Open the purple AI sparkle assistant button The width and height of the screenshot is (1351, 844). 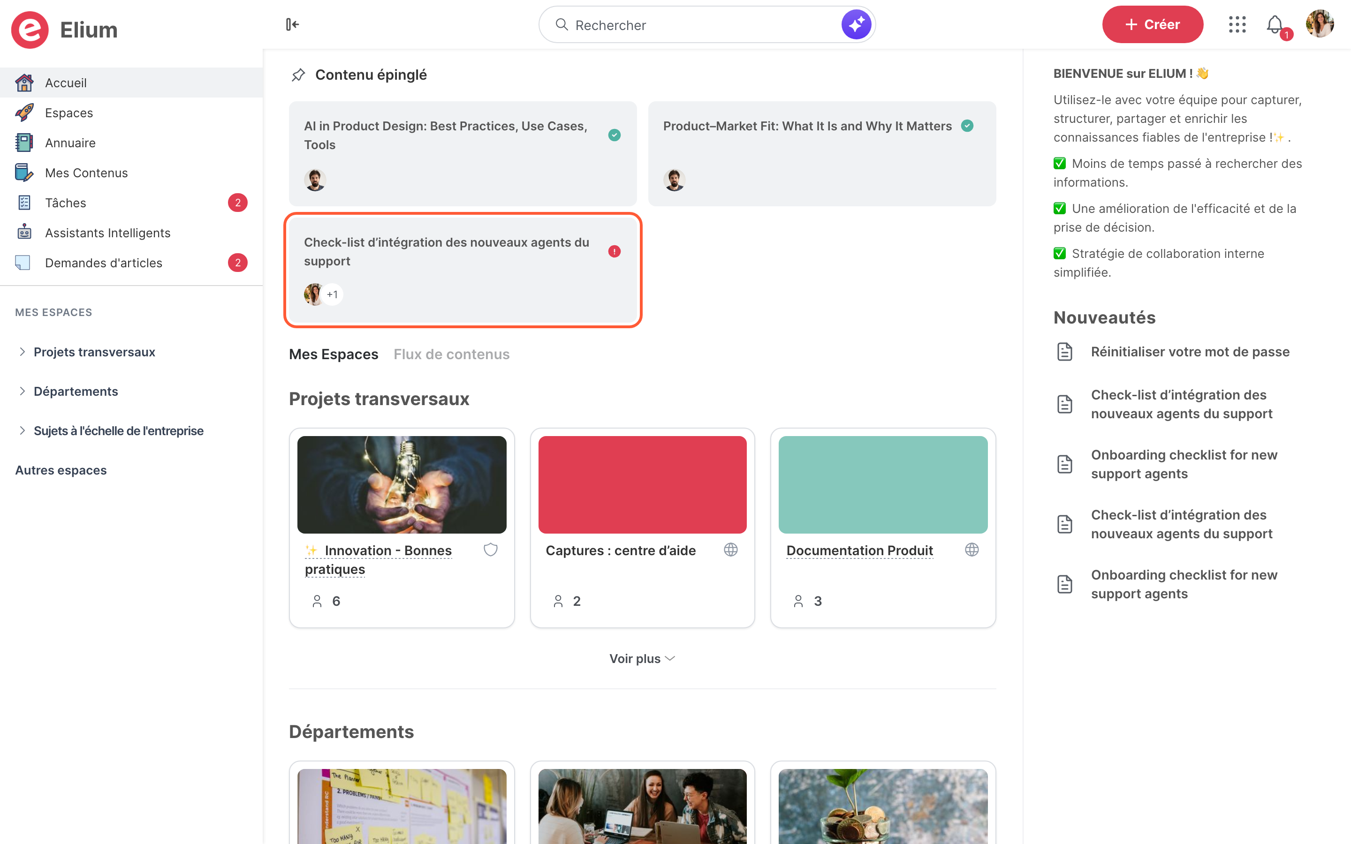point(856,24)
